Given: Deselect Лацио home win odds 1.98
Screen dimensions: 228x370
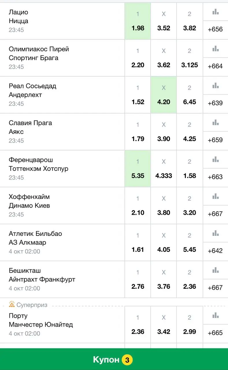Looking at the screenshot, I should [x=138, y=21].
